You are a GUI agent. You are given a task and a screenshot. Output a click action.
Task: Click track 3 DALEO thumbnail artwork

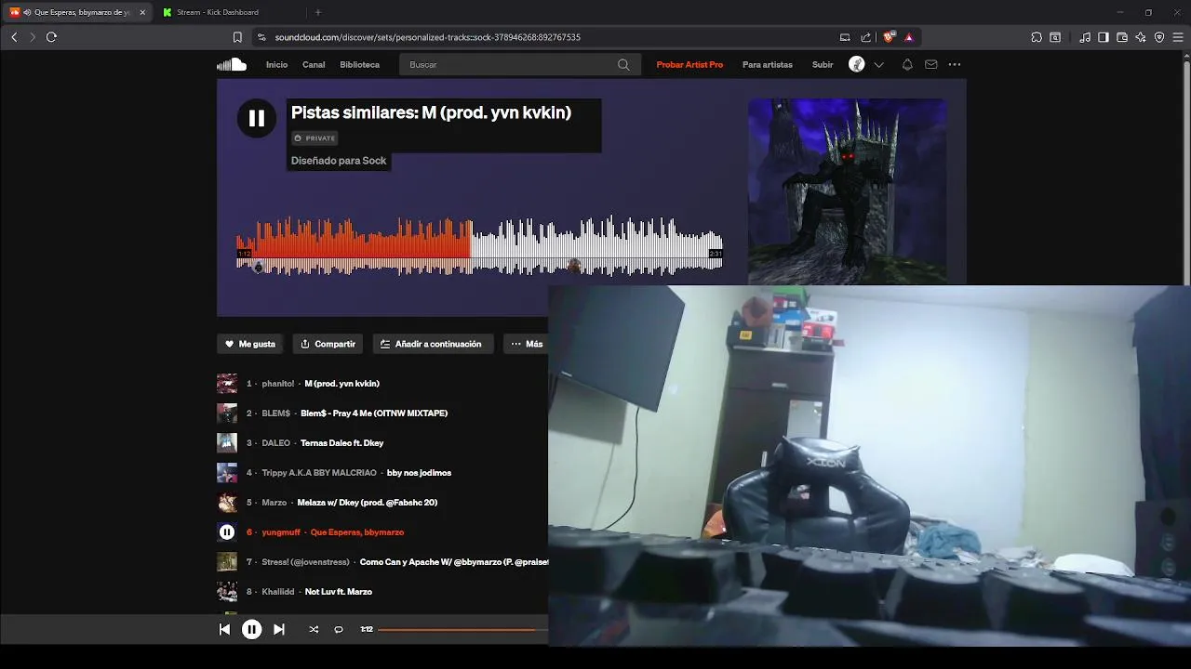227,443
